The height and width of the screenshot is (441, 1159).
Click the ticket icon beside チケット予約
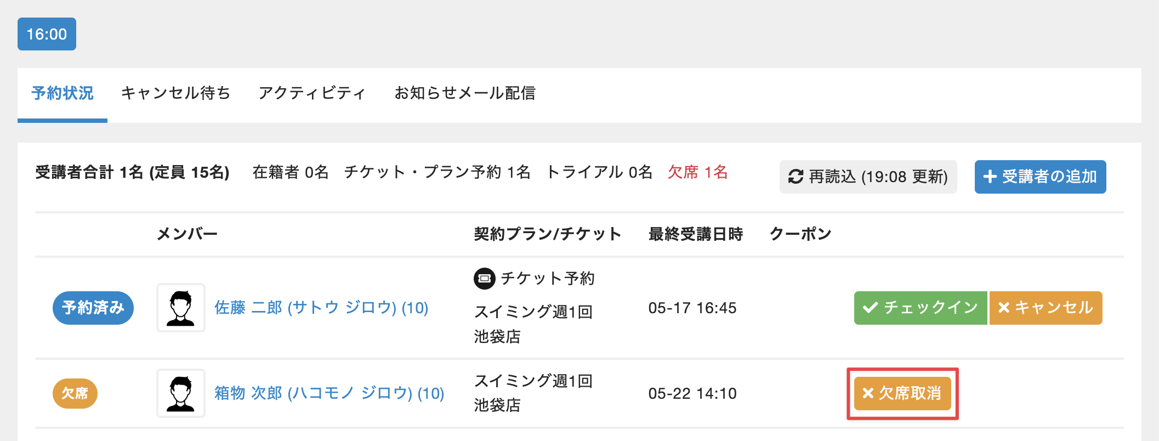click(484, 279)
